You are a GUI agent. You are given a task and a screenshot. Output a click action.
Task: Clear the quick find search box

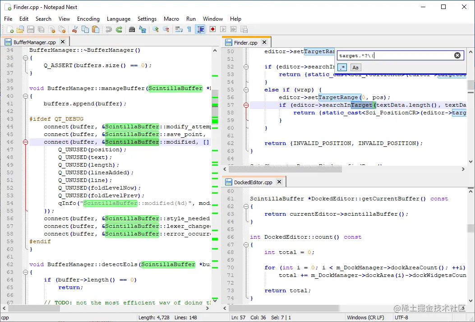(457, 55)
